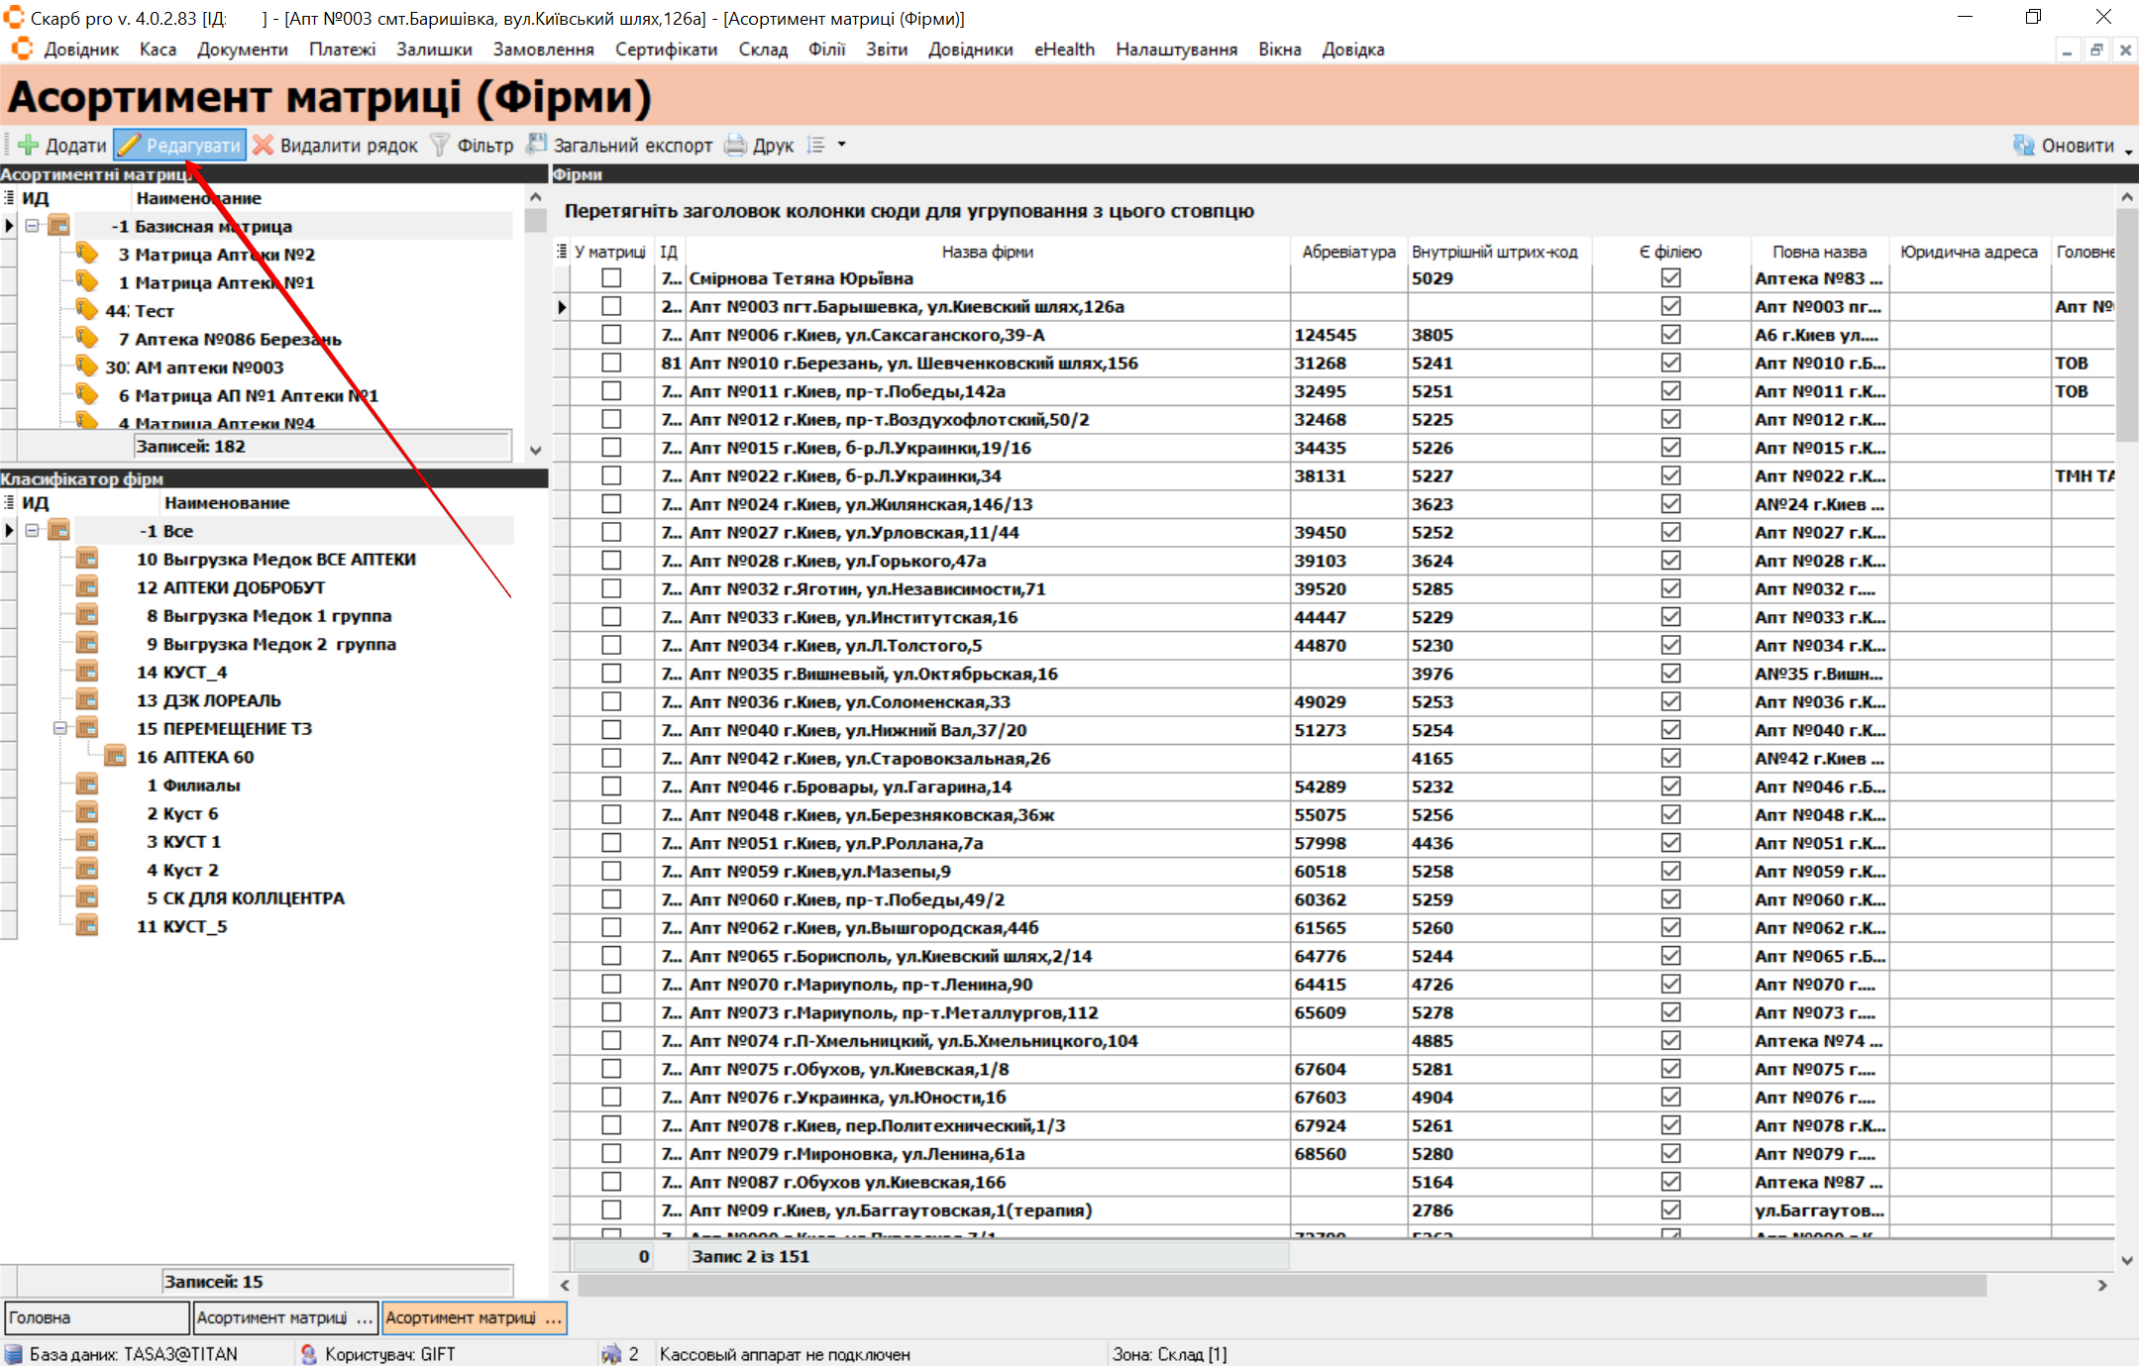Click the red X Видалити рядок icon
This screenshot has width=2139, height=1366.
coord(263,146)
